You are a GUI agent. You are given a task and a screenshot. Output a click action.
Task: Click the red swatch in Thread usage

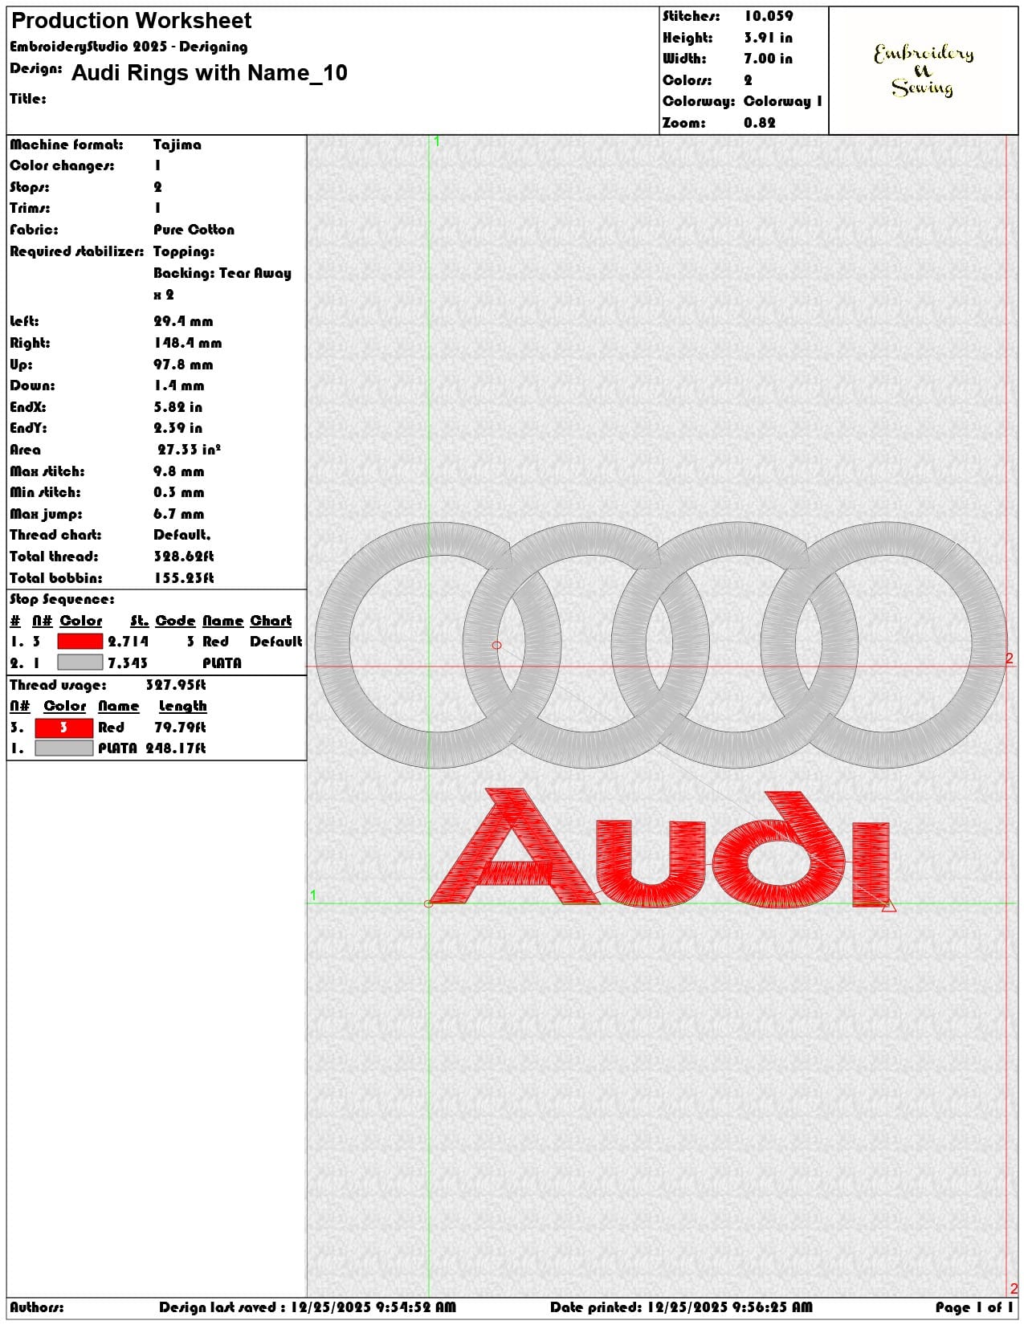point(64,727)
